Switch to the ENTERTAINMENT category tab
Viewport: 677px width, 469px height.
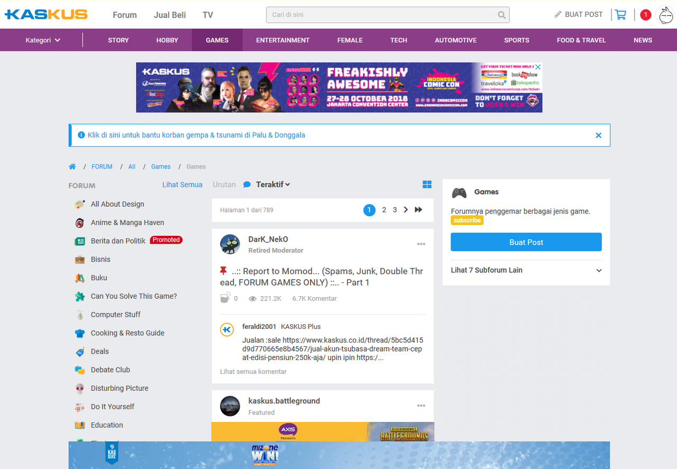pyautogui.click(x=283, y=40)
